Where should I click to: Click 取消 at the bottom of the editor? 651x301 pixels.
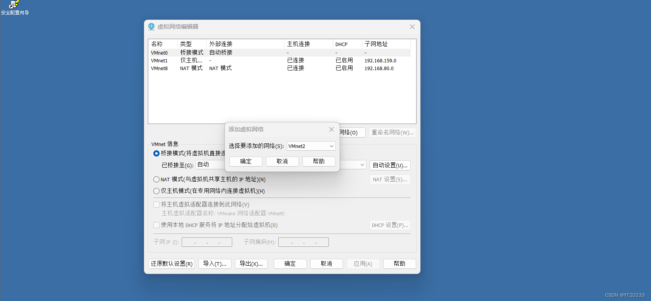coord(326,264)
